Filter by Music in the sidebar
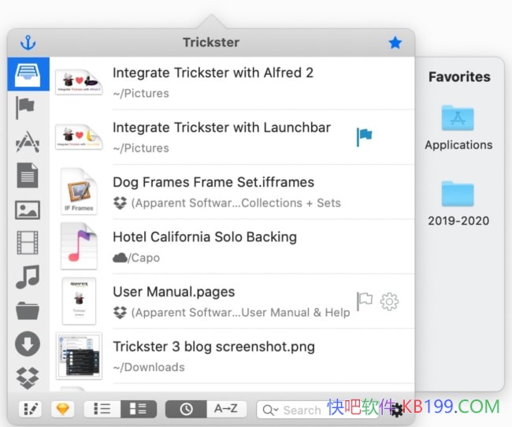The width and height of the screenshot is (512, 427). [28, 277]
